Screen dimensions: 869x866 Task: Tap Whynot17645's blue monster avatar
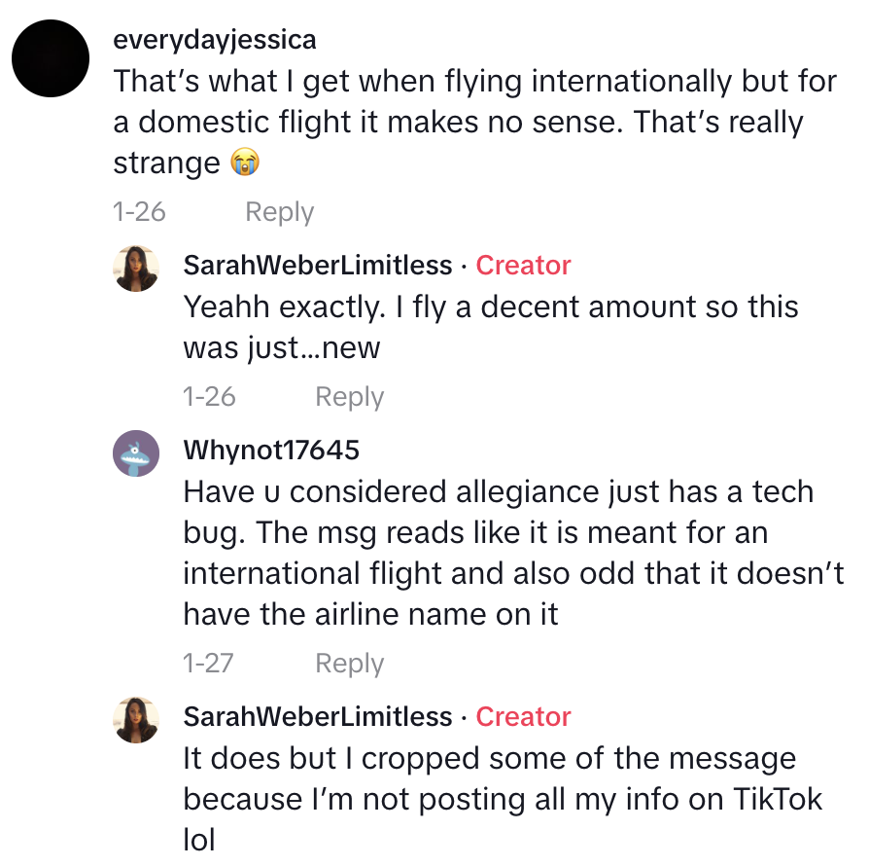[136, 453]
